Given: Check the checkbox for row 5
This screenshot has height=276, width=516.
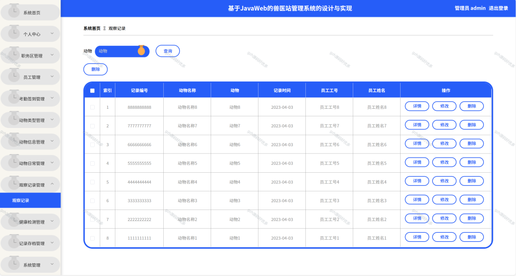Looking at the screenshot, I should point(93,182).
